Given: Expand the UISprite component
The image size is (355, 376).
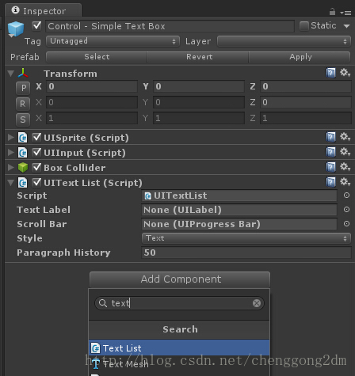Looking at the screenshot, I should [10, 138].
